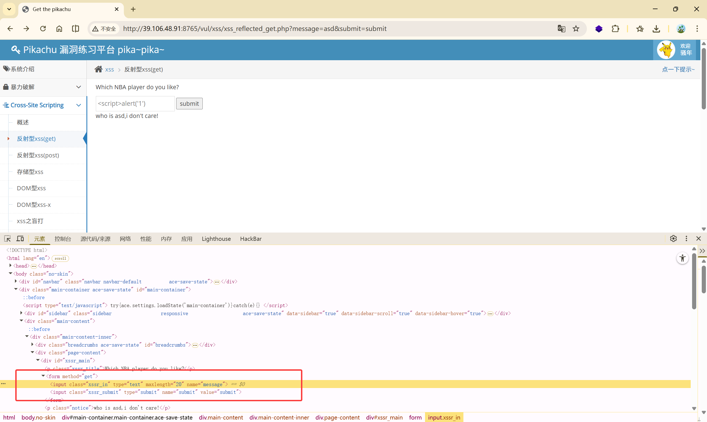Screen dimensions: 707x422
Task: Open split screen view icon
Action: coord(75,29)
